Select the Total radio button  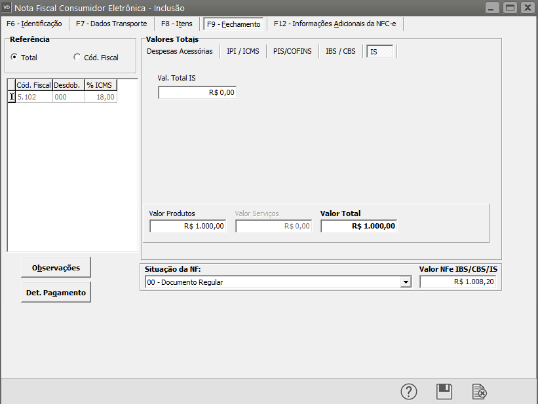14,58
